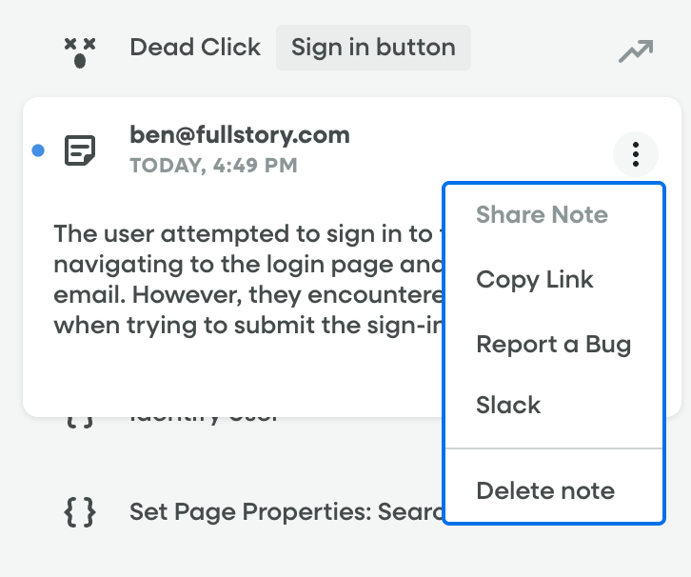
Task: Click the "Sign in button" element tag
Action: pos(373,48)
